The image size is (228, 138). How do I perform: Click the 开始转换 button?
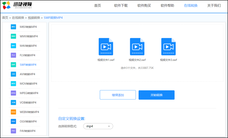[156, 95]
